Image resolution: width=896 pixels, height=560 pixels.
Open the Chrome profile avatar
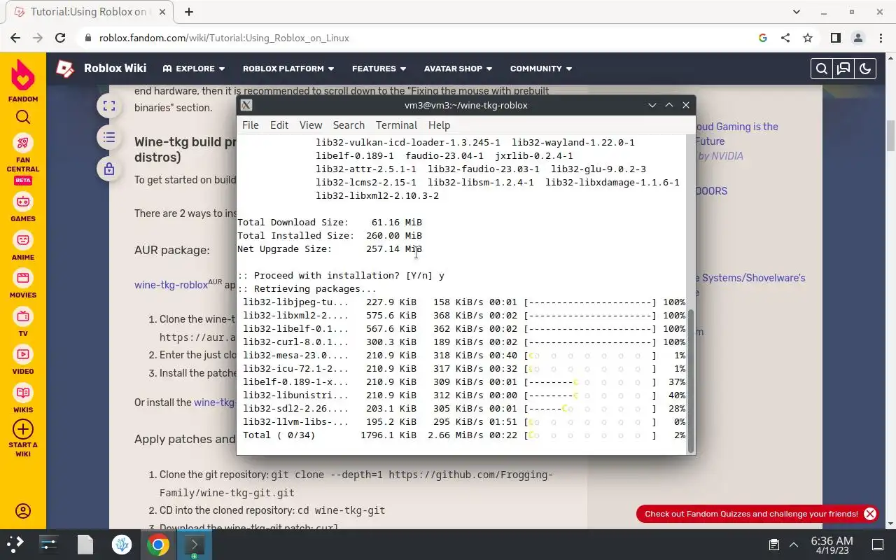coord(857,38)
